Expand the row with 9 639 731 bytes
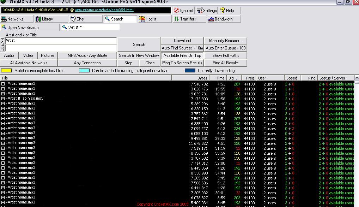Viewport: 359px width, 207px height. (3, 94)
